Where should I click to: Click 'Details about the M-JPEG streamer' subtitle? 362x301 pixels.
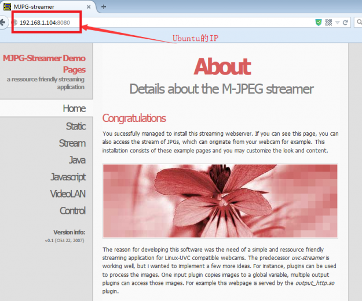point(221,89)
